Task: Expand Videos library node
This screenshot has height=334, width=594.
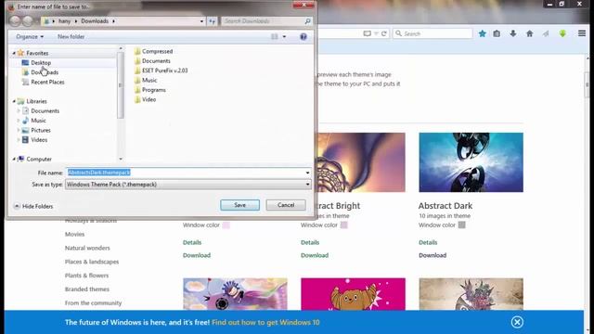Action: click(19, 140)
